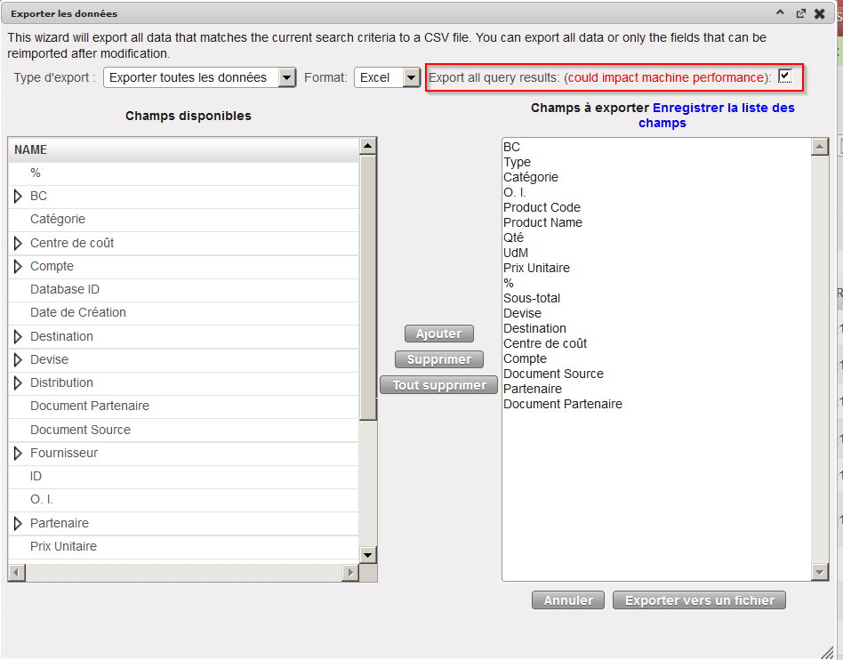Click available fields scroll up arrow
The height and width of the screenshot is (660, 843).
tap(368, 146)
